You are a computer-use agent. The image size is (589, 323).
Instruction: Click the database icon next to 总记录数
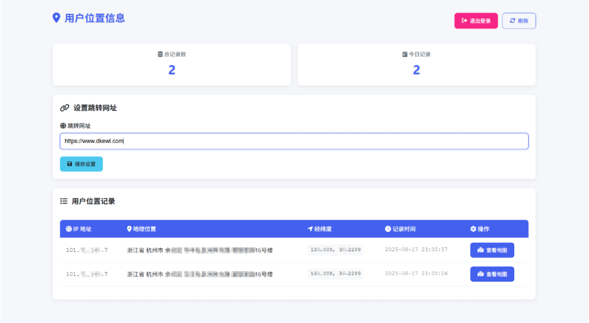coord(160,55)
